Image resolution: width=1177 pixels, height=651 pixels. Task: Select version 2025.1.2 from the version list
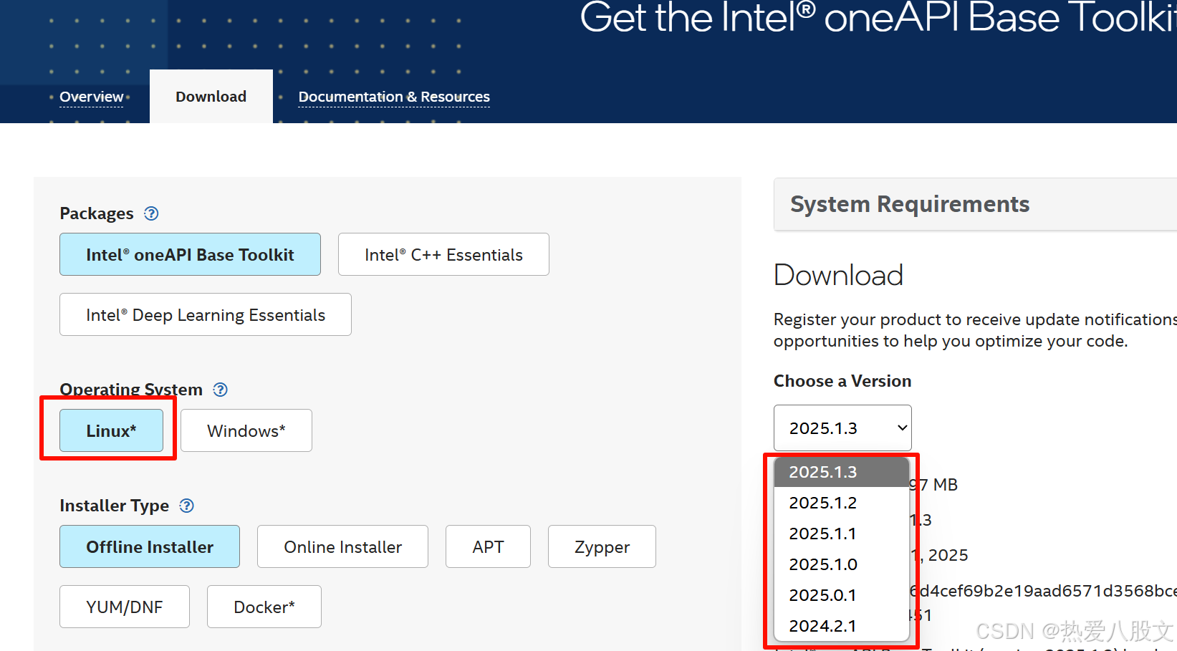(x=822, y=503)
